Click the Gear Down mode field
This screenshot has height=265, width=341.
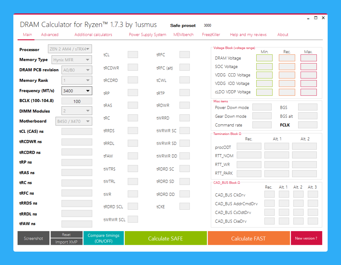[x=262, y=116]
